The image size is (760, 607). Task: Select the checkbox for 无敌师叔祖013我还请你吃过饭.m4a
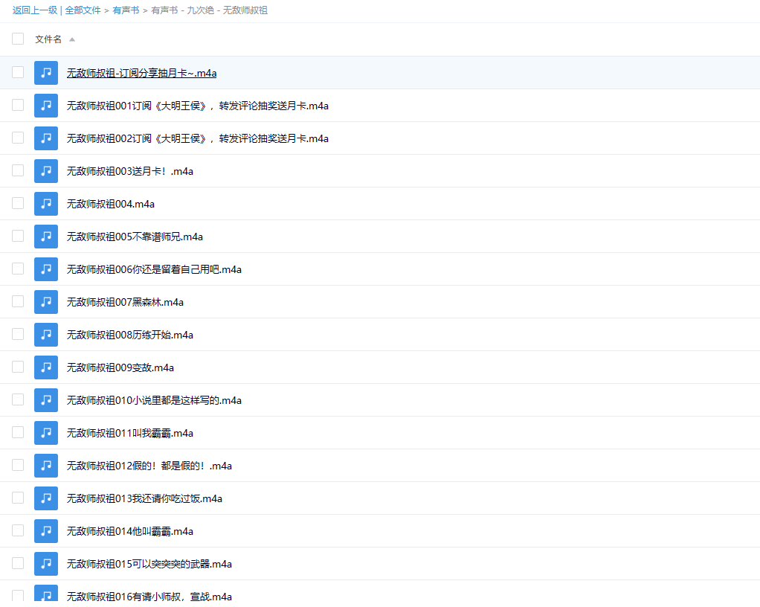pos(18,498)
